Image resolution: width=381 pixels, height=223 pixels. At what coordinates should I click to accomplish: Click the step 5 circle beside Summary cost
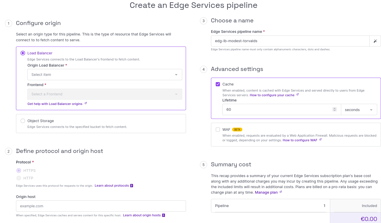203,165
